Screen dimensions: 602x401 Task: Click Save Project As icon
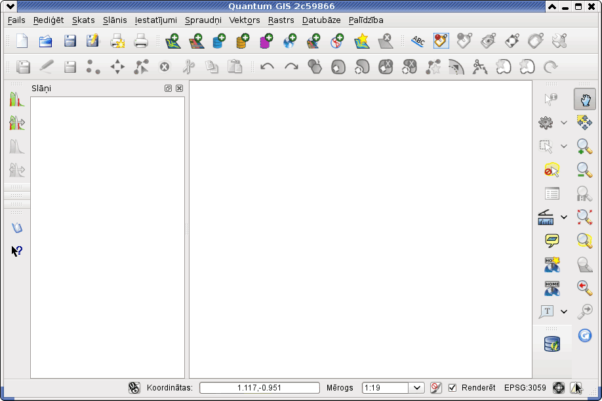pos(92,41)
